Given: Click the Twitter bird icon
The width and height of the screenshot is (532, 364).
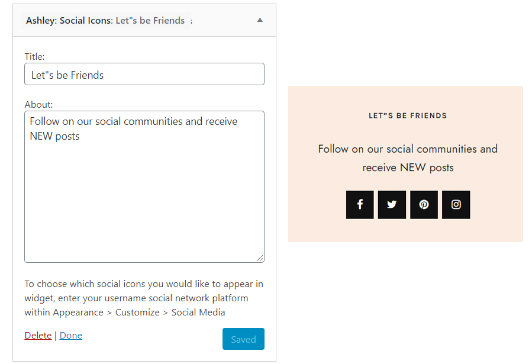Looking at the screenshot, I should (x=392, y=205).
